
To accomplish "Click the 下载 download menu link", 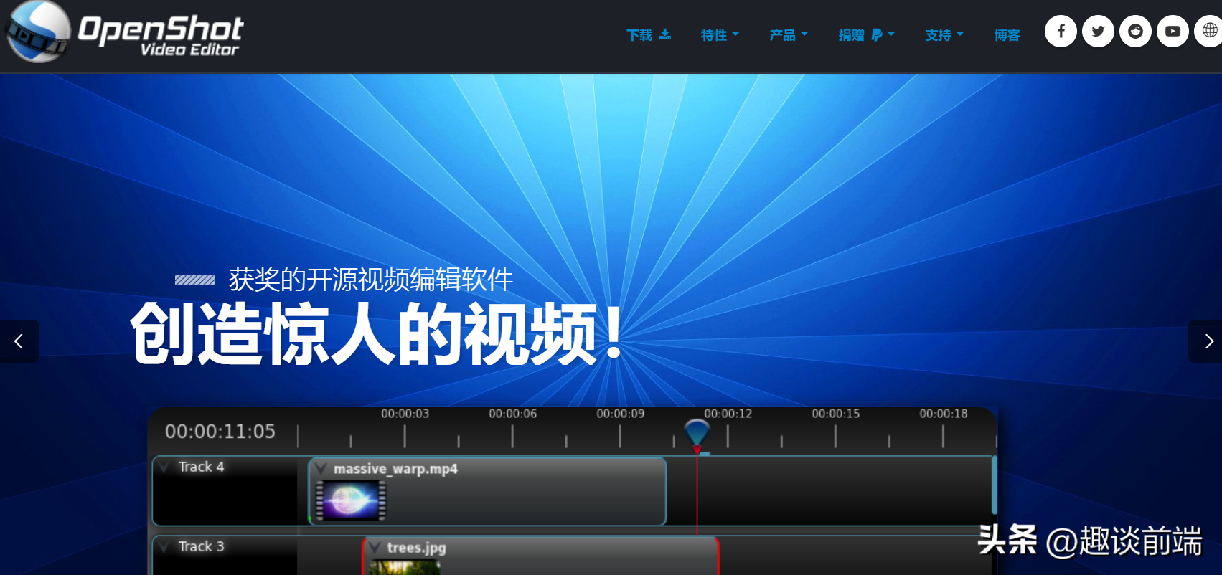I will 649,34.
